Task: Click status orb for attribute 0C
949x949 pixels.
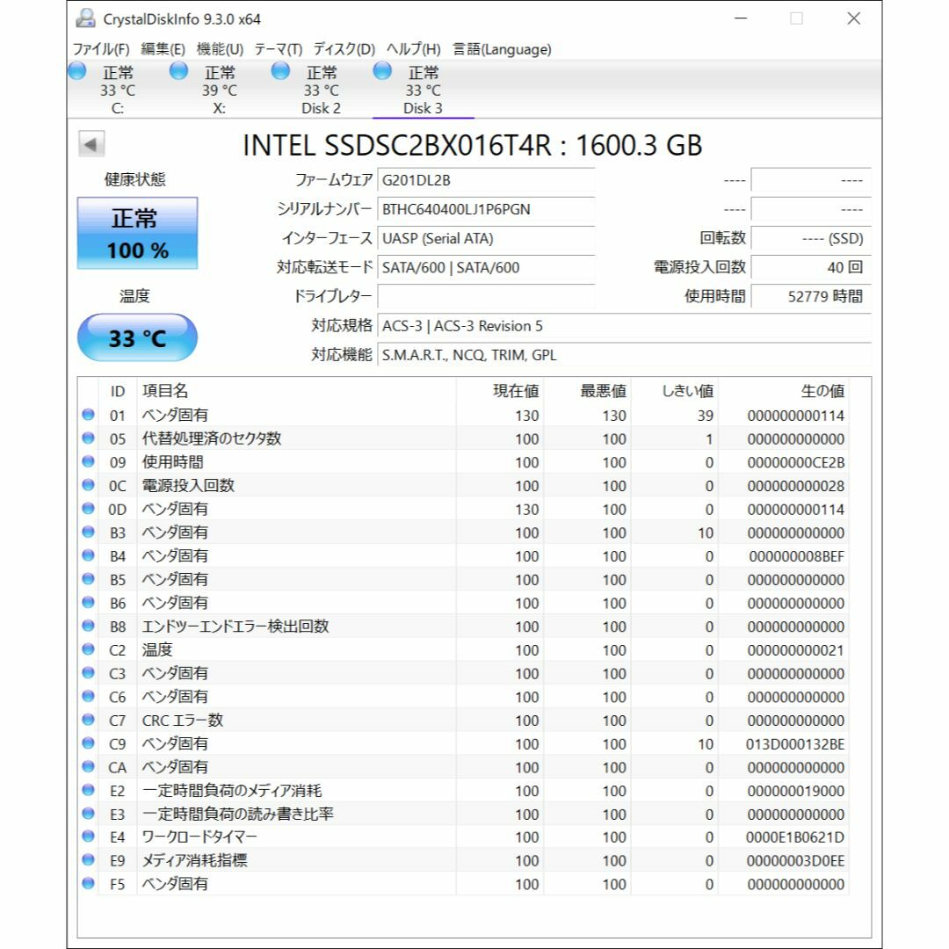Action: 89,485
